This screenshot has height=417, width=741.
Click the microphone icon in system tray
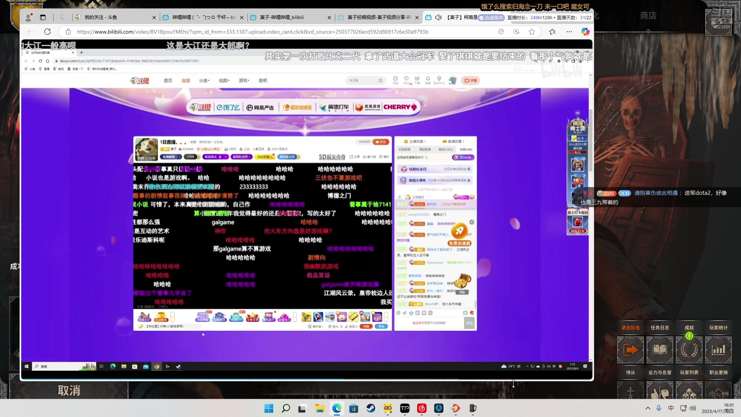click(x=659, y=408)
